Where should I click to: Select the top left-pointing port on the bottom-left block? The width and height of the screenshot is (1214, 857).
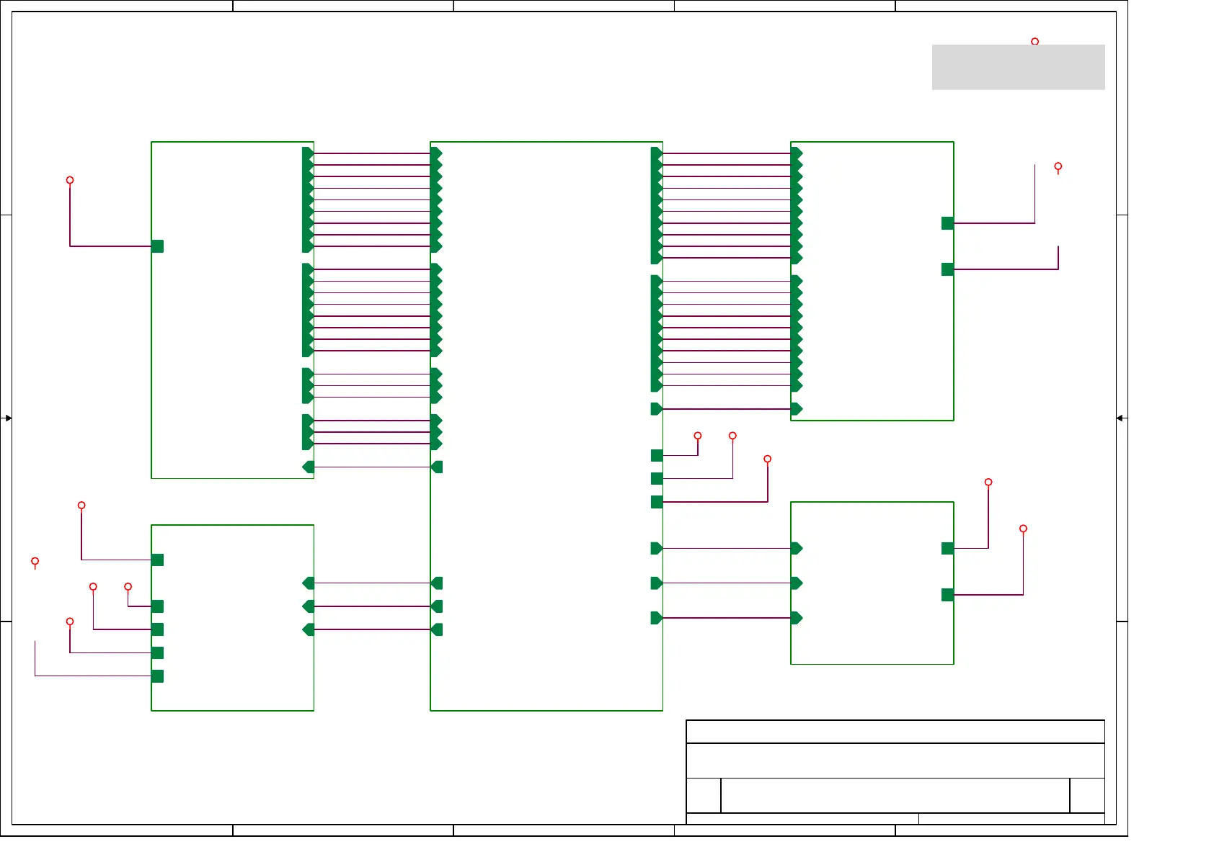308,583
